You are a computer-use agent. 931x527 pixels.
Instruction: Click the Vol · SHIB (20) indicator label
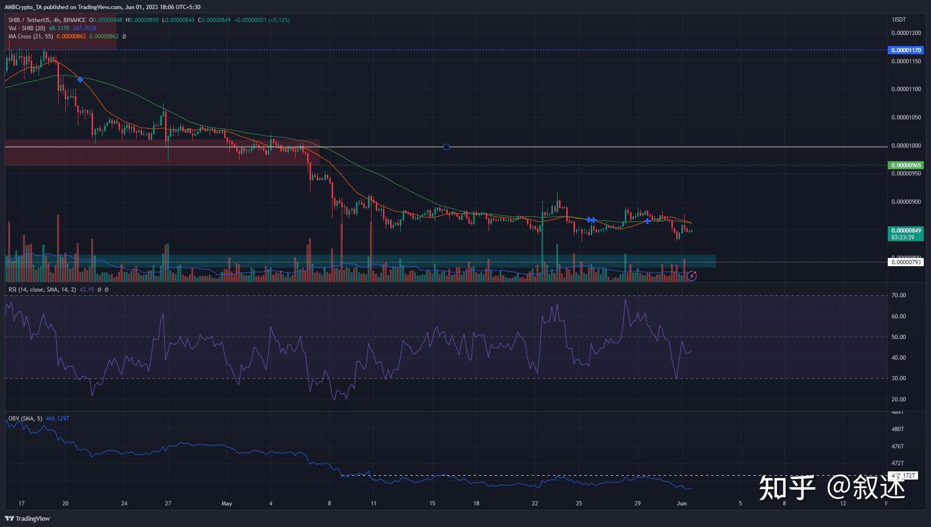pyautogui.click(x=27, y=28)
